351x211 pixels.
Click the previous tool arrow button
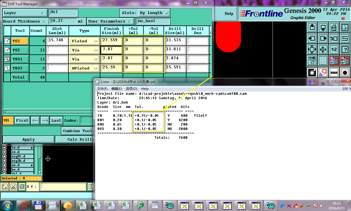35,120
